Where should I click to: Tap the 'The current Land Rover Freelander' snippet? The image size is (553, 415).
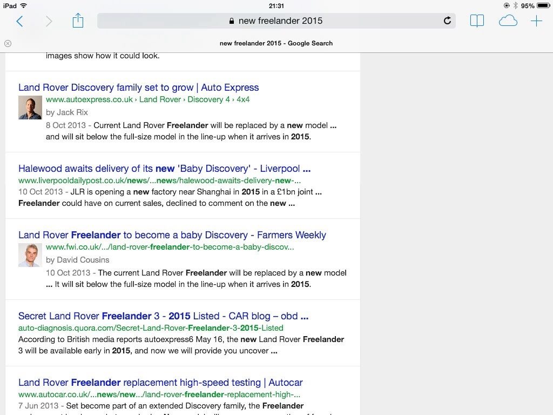196,278
